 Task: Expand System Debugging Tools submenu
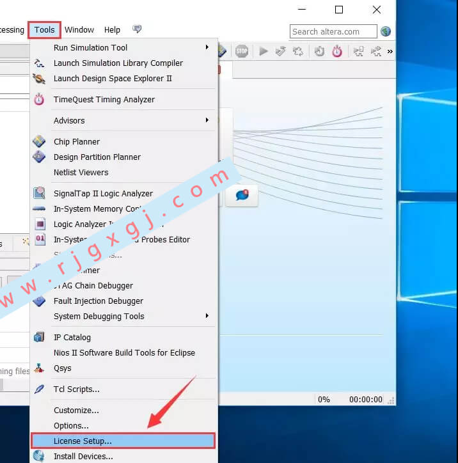(x=124, y=317)
